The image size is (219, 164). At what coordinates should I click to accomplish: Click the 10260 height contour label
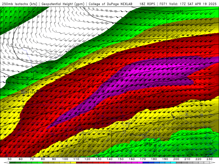(x=176, y=48)
